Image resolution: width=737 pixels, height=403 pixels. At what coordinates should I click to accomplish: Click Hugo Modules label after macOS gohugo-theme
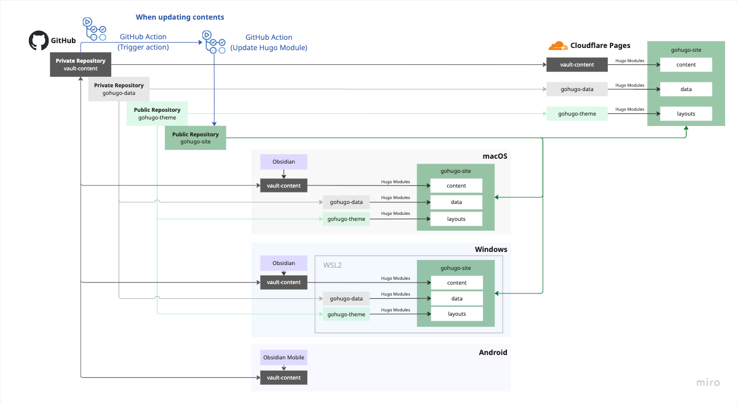click(x=396, y=213)
